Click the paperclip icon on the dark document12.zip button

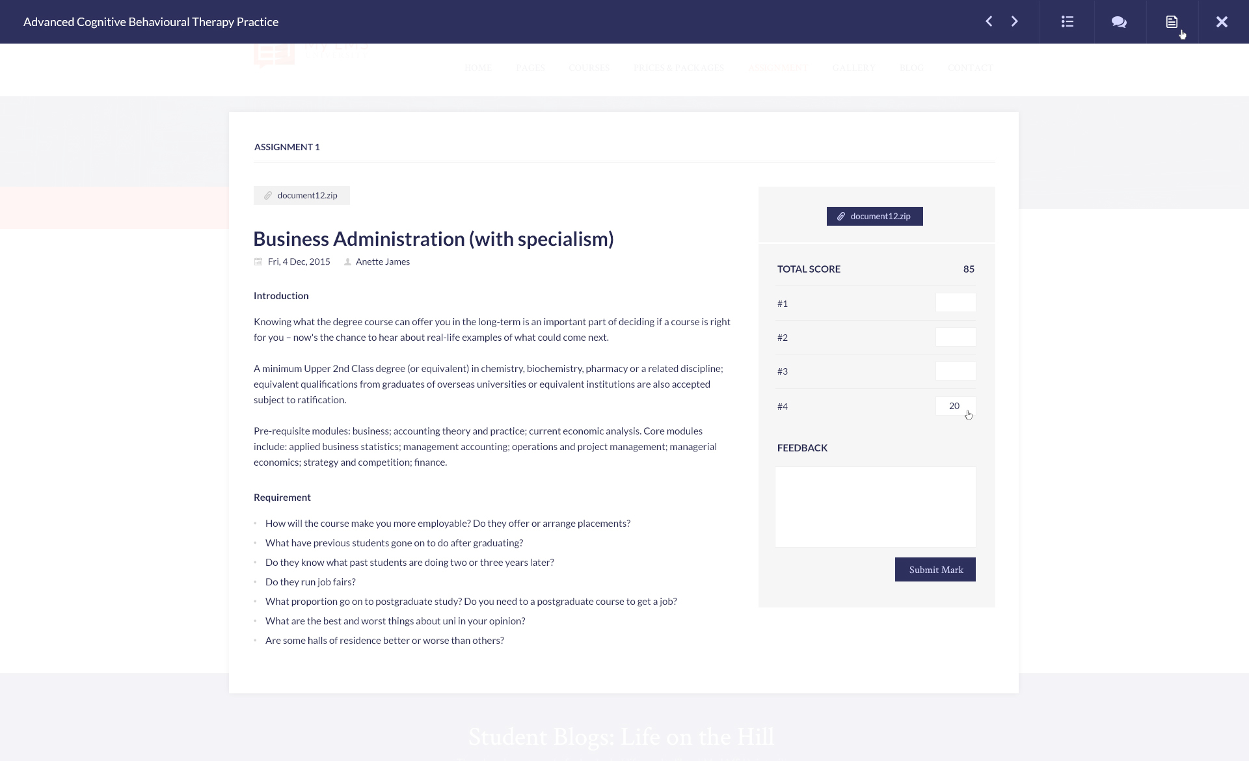[x=840, y=217]
